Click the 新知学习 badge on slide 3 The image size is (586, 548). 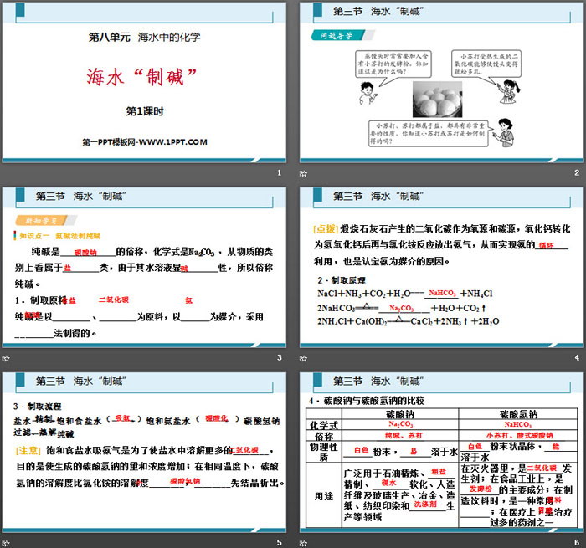click(40, 222)
